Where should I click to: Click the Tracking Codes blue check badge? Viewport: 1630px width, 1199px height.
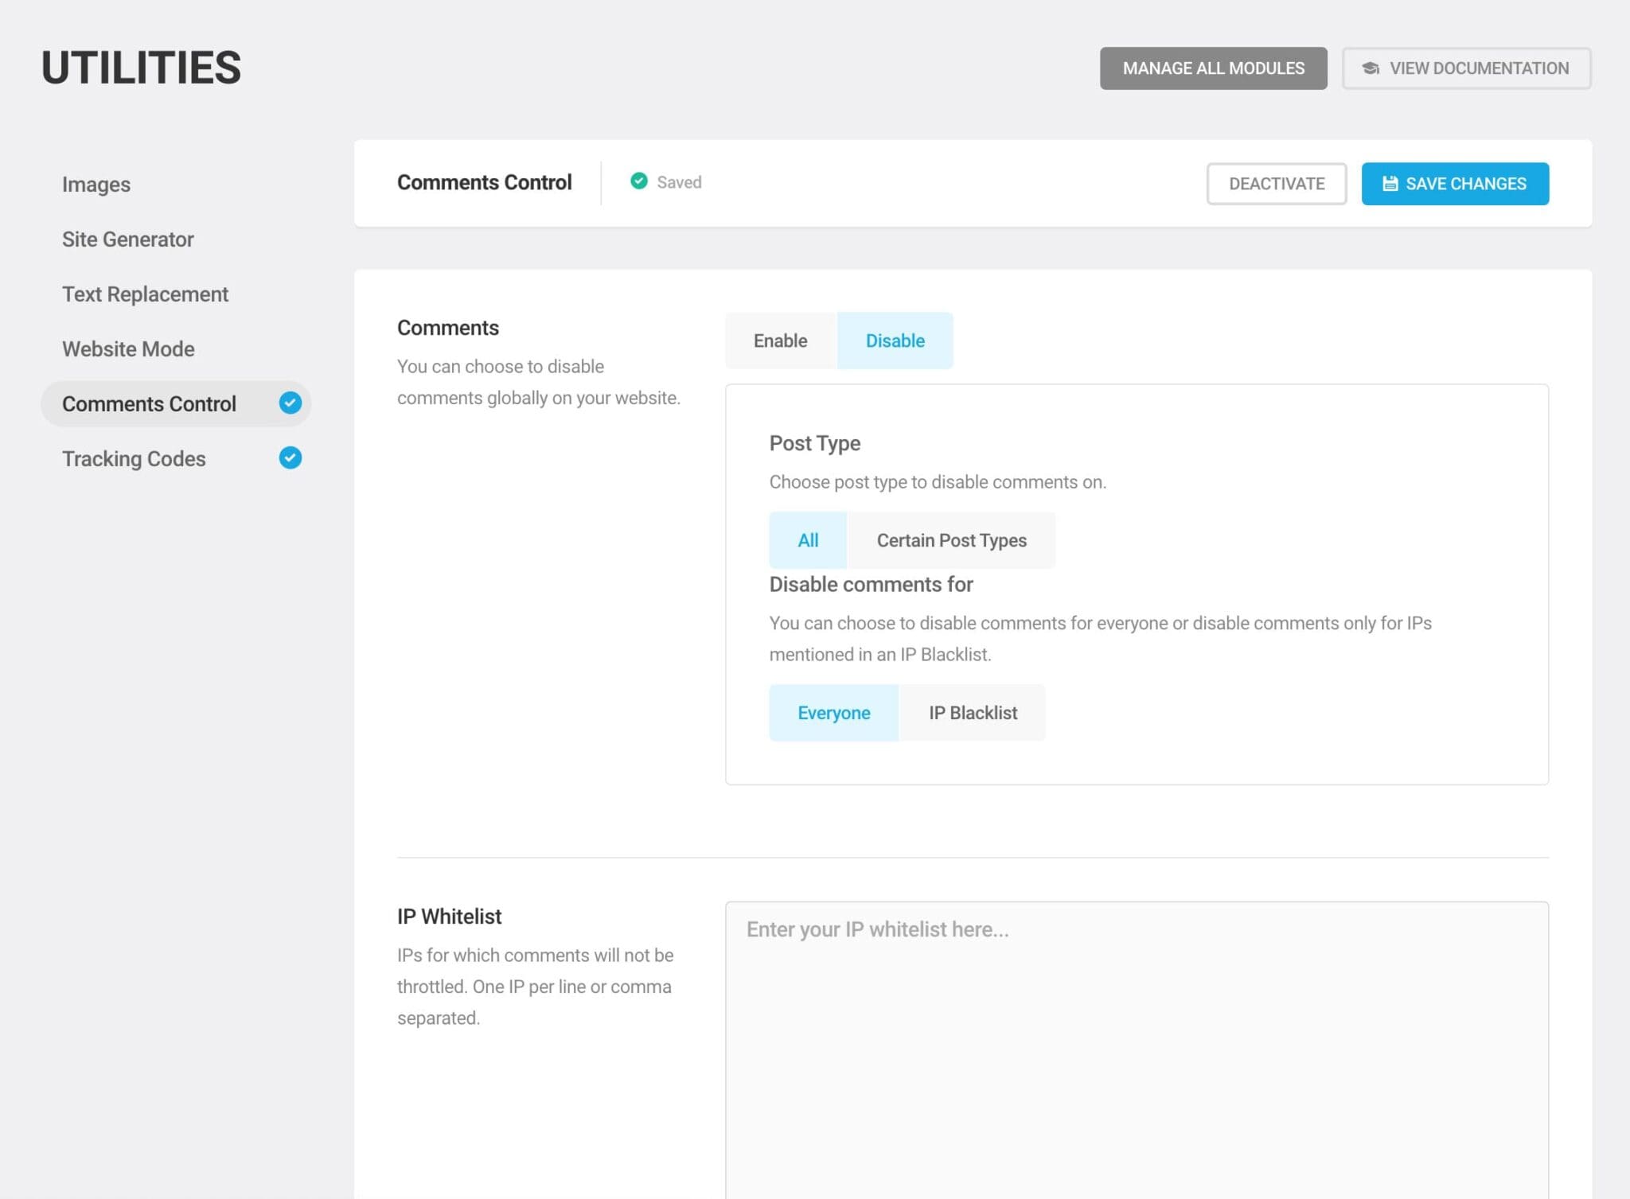point(290,458)
